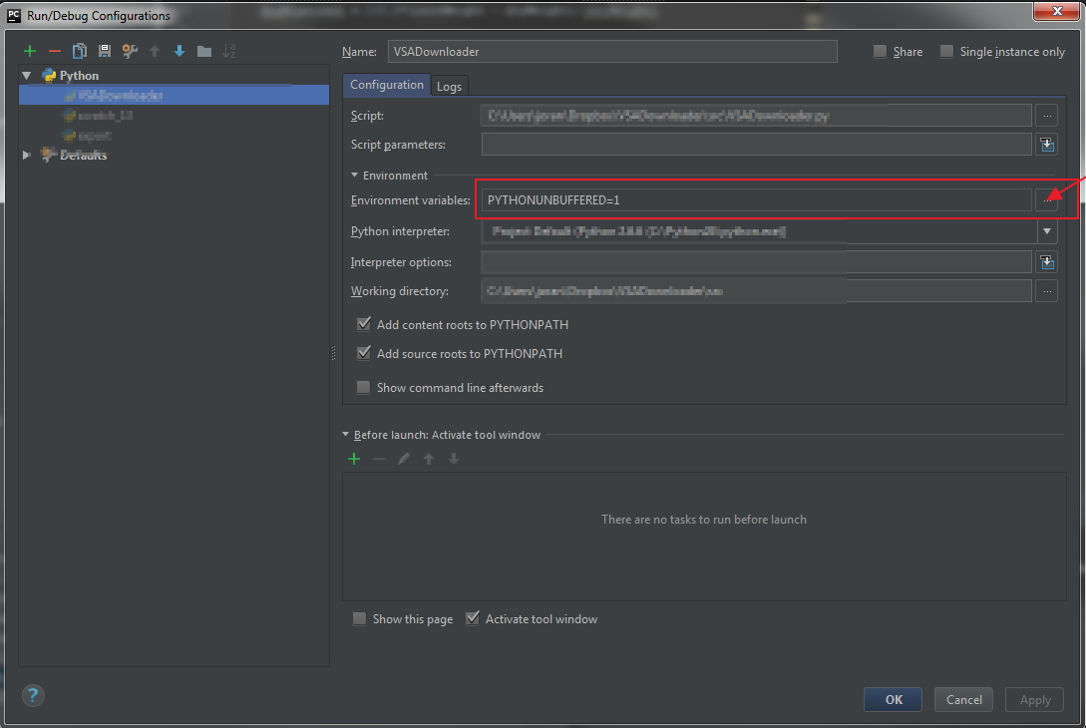The width and height of the screenshot is (1086, 728).
Task: Enable Show command line afterwards
Action: point(364,387)
